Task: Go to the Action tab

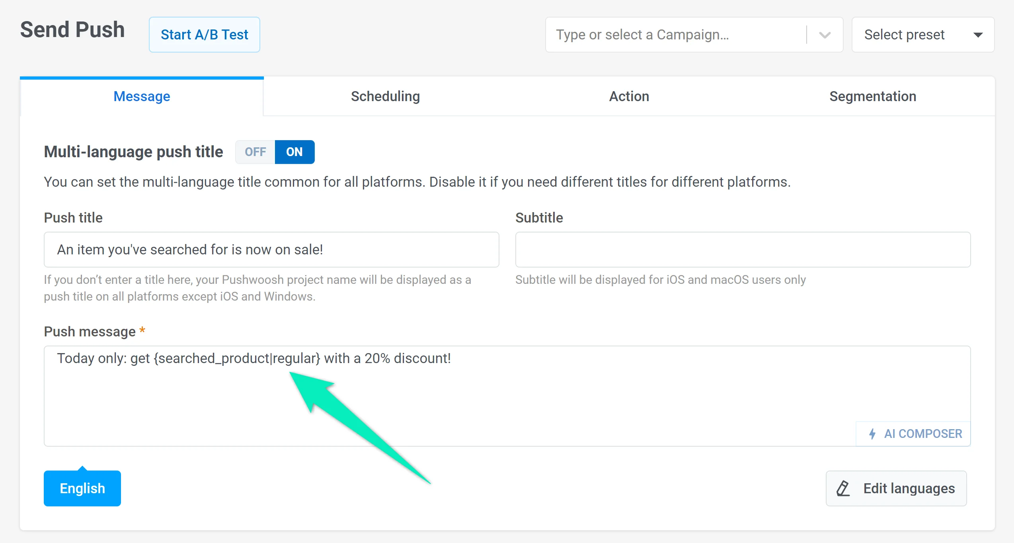Action: coord(629,96)
